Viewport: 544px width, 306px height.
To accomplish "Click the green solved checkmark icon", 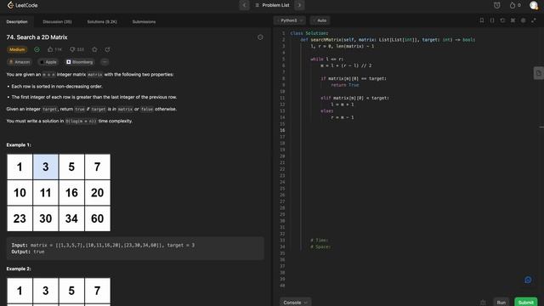I will pos(37,49).
